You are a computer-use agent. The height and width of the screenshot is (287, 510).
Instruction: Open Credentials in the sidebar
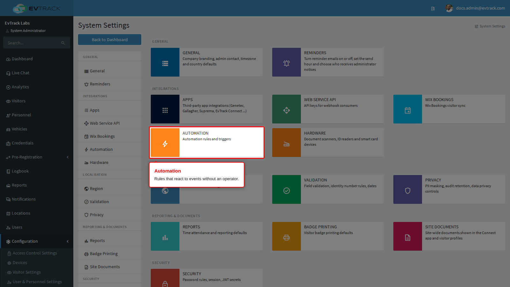(x=37, y=143)
